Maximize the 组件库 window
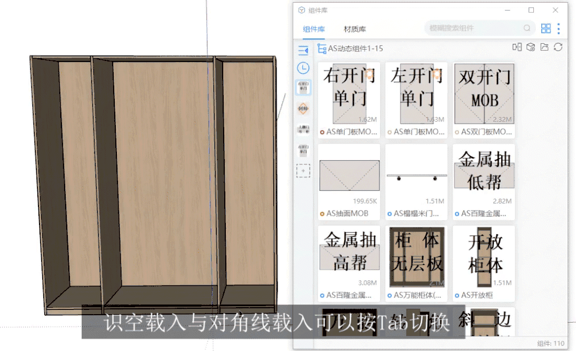This screenshot has height=351, width=576. click(x=531, y=10)
